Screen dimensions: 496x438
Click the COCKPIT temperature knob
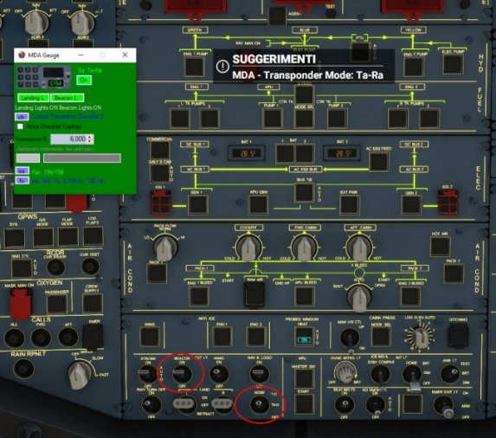click(249, 248)
